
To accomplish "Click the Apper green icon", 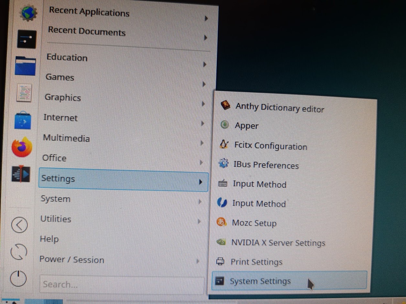I will click(x=225, y=125).
